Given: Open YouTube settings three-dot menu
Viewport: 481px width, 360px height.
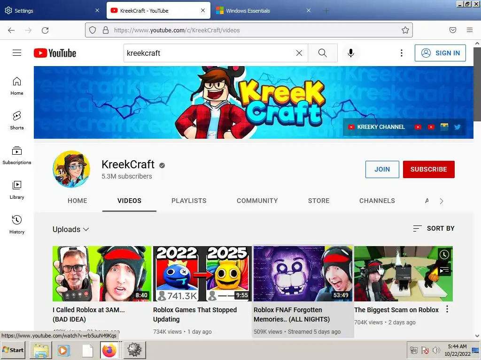Looking at the screenshot, I should tap(401, 53).
